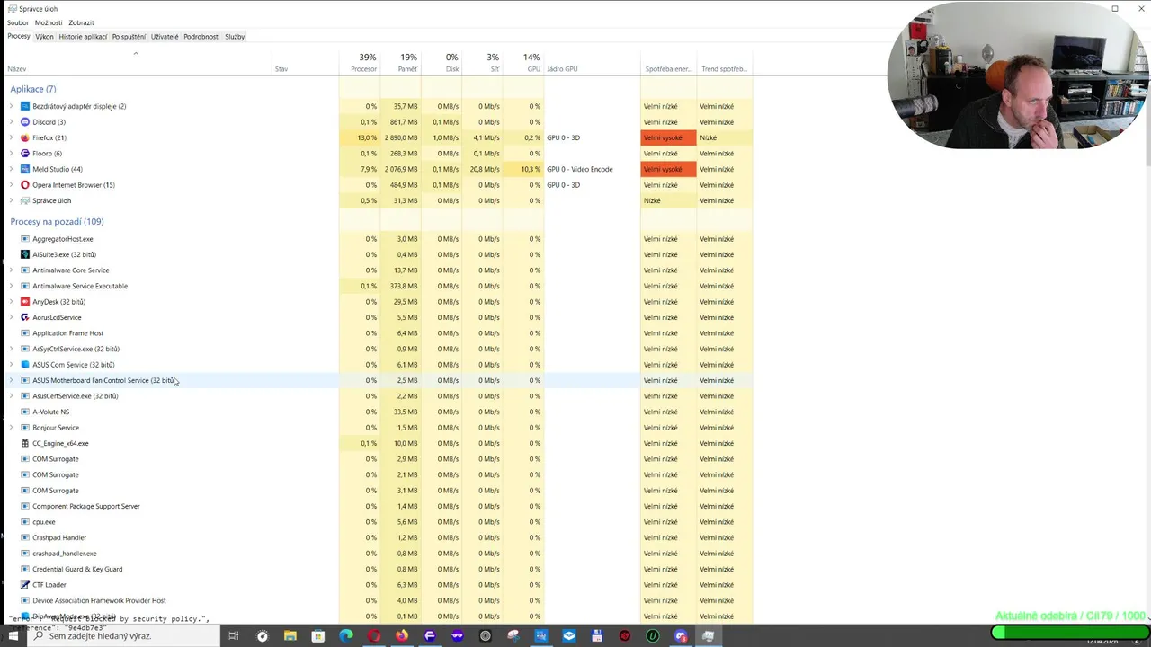Click the AISuite3.exe process icon
Viewport: 1151px width, 647px height.
pyautogui.click(x=25, y=254)
